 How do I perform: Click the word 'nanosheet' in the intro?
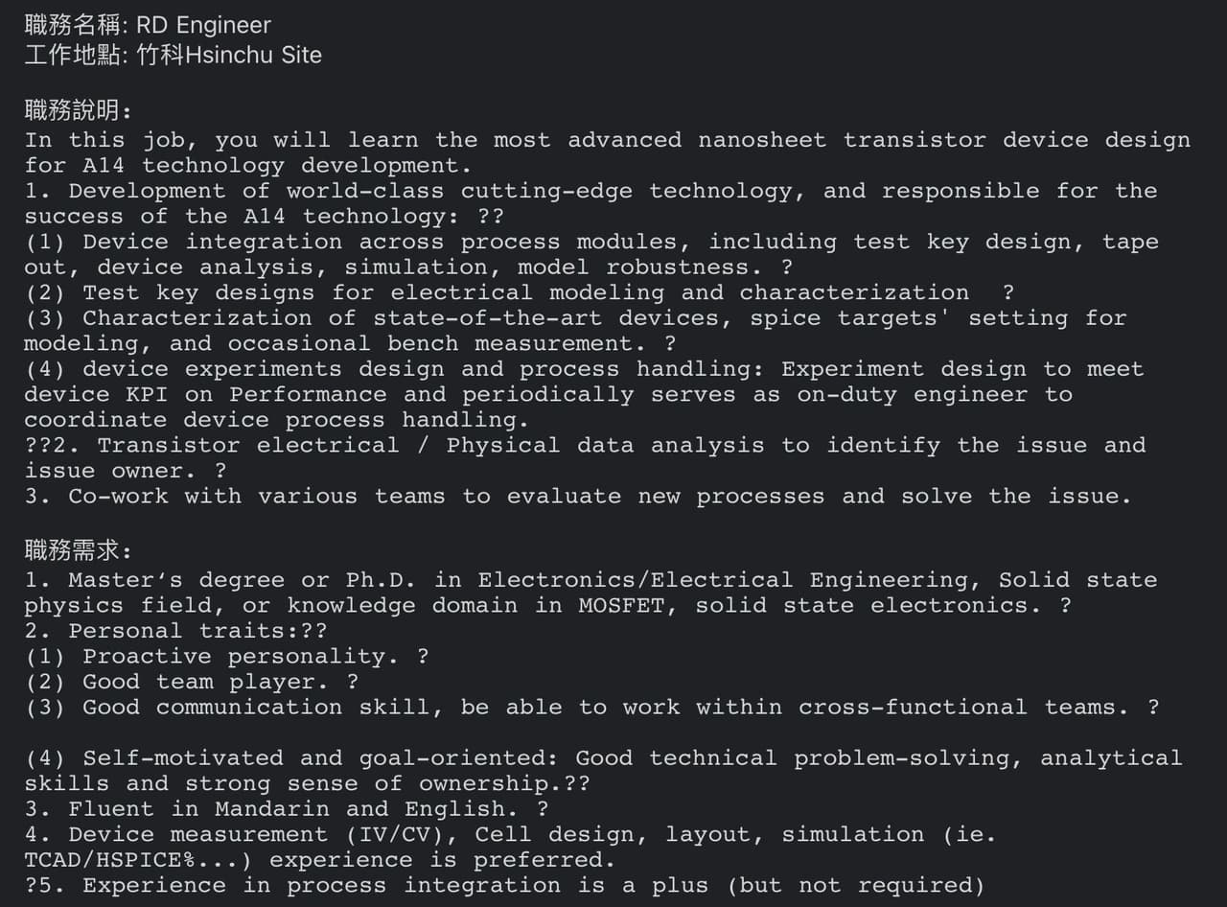click(x=761, y=140)
